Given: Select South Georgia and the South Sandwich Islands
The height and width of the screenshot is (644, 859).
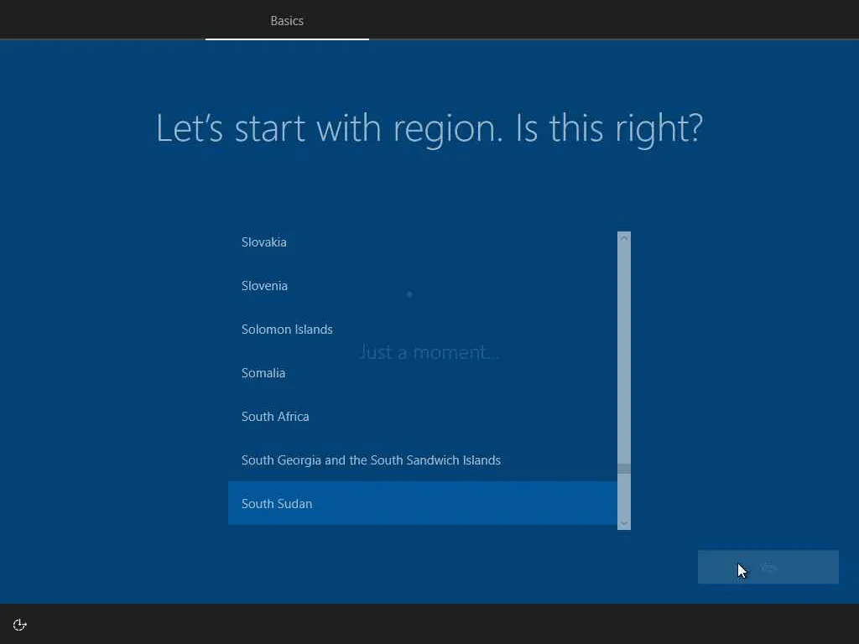Looking at the screenshot, I should 423,460.
